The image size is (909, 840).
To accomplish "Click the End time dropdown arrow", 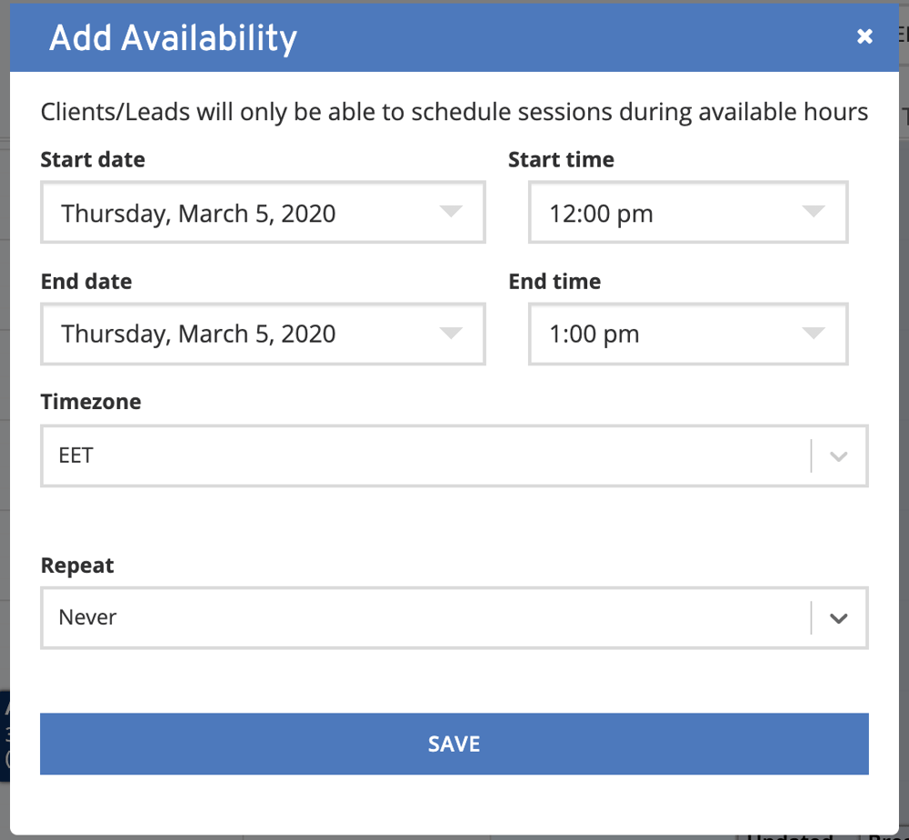I will point(813,334).
